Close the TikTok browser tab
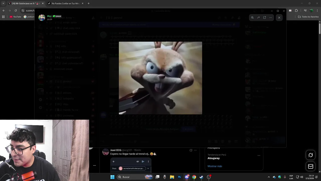 pos(83,4)
